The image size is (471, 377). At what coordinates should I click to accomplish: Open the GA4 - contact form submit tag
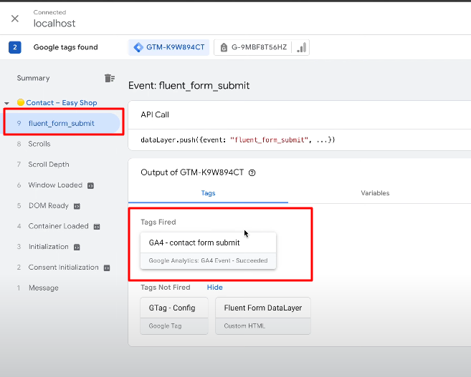[x=208, y=250]
